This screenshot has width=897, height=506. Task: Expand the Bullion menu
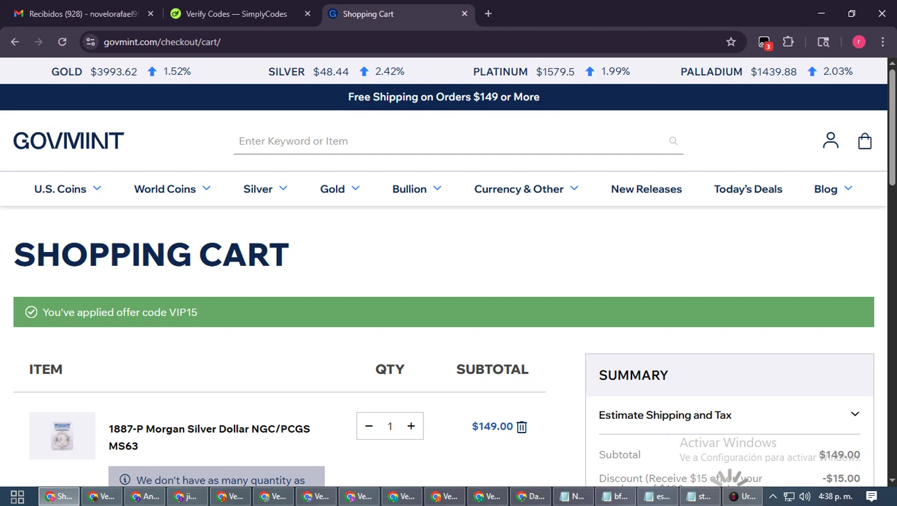[417, 189]
